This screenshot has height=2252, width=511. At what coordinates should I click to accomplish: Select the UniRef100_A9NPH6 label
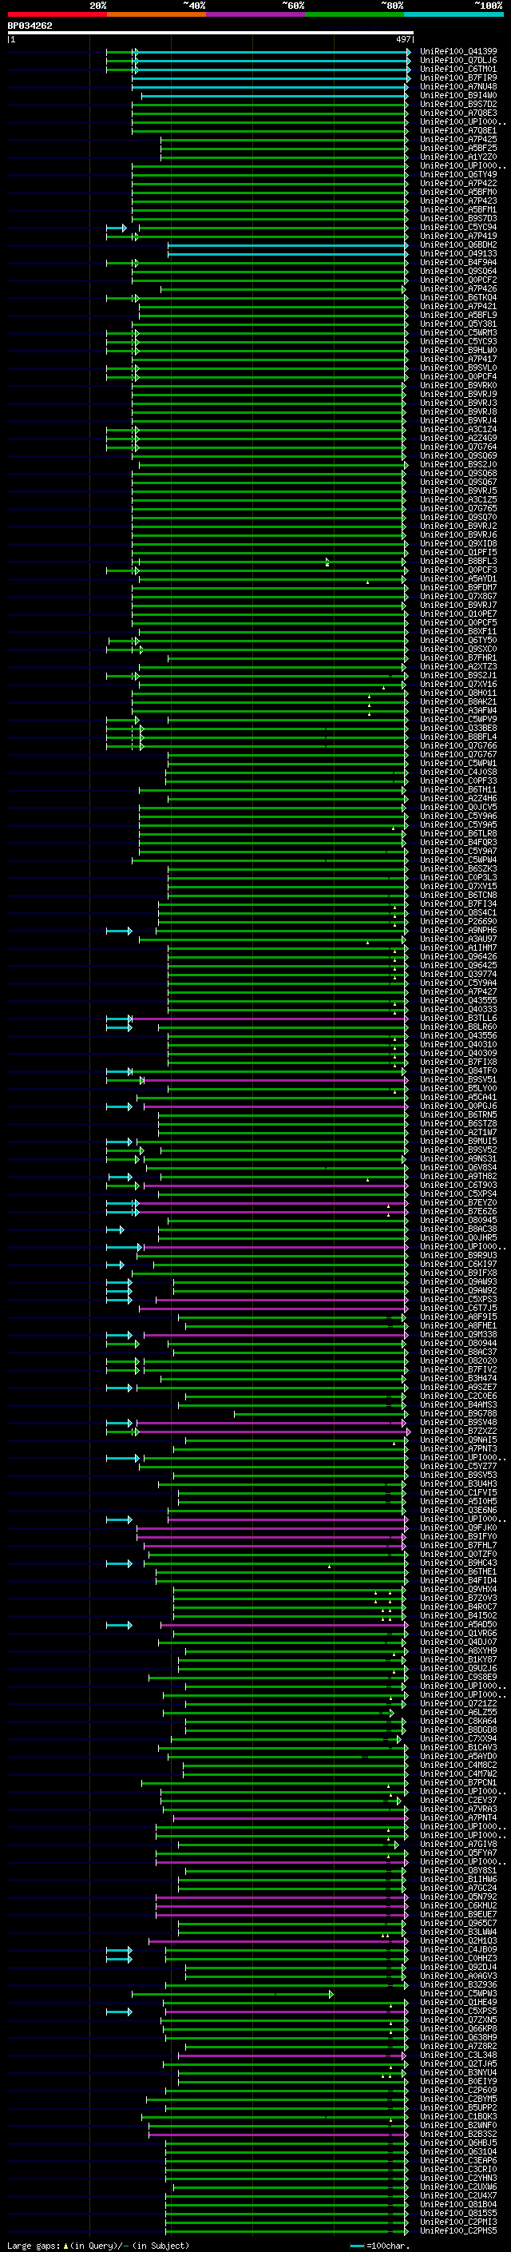click(458, 930)
